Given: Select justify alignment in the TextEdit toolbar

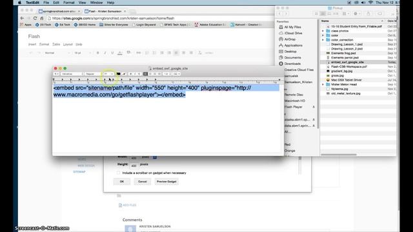Looking at the screenshot, I should click(159, 74).
